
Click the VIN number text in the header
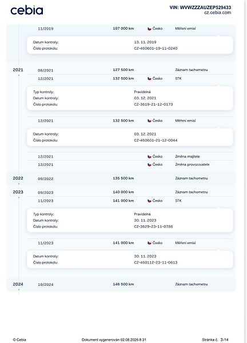(x=200, y=7)
